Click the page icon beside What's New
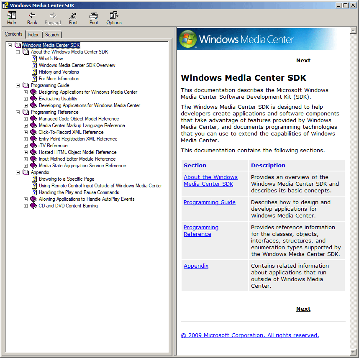 tap(34, 59)
